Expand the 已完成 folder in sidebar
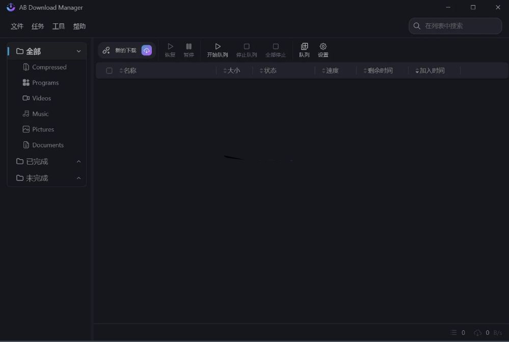Image resolution: width=509 pixels, height=342 pixels. coord(78,161)
